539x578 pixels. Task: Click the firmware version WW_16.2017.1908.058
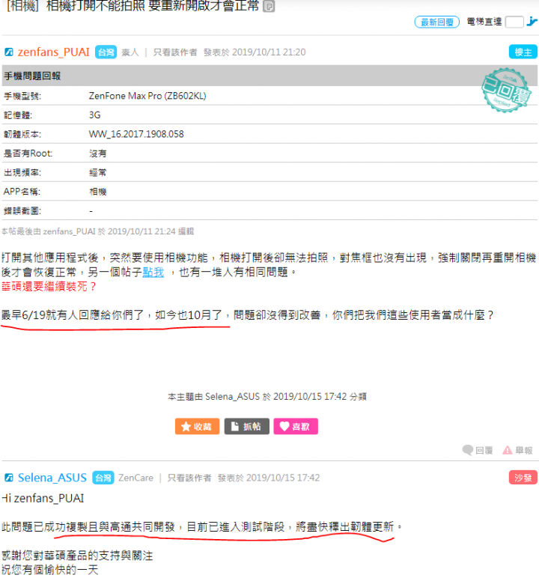pos(136,134)
